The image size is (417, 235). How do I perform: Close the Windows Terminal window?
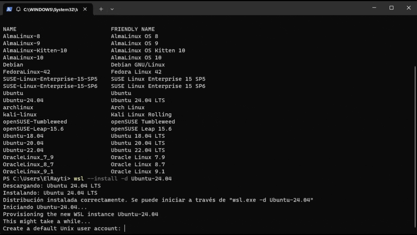[x=409, y=8]
